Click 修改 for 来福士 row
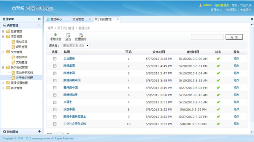 (x=237, y=102)
